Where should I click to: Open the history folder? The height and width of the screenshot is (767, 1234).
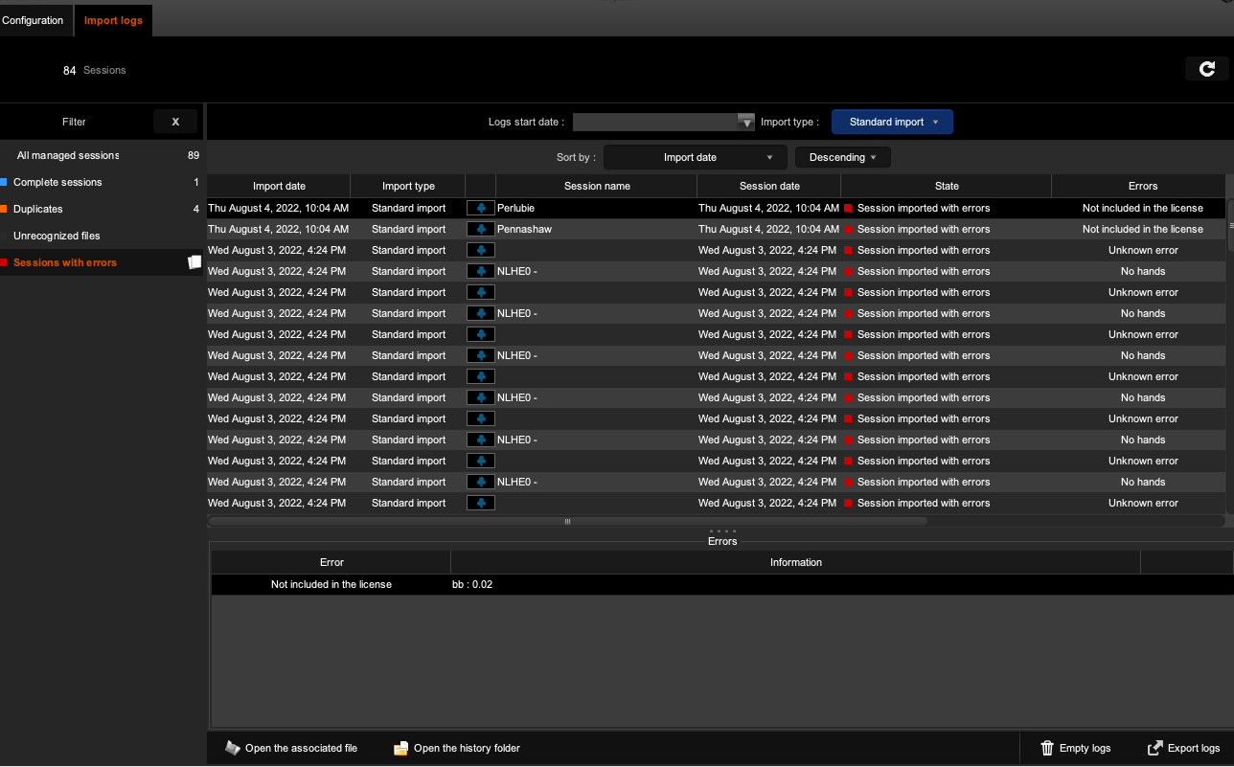tap(457, 748)
